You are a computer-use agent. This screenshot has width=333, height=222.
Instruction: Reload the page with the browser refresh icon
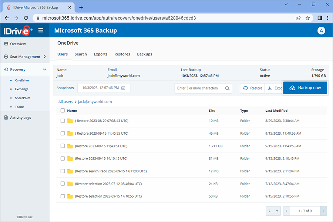26,18
